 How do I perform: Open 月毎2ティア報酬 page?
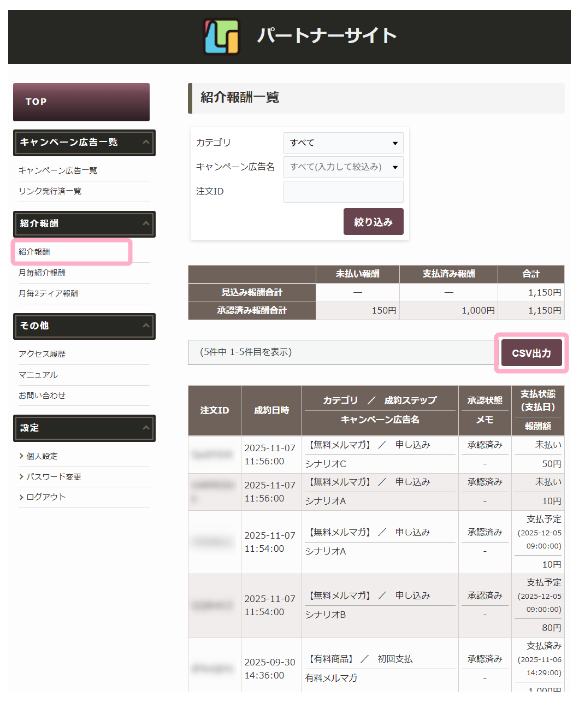click(x=49, y=293)
